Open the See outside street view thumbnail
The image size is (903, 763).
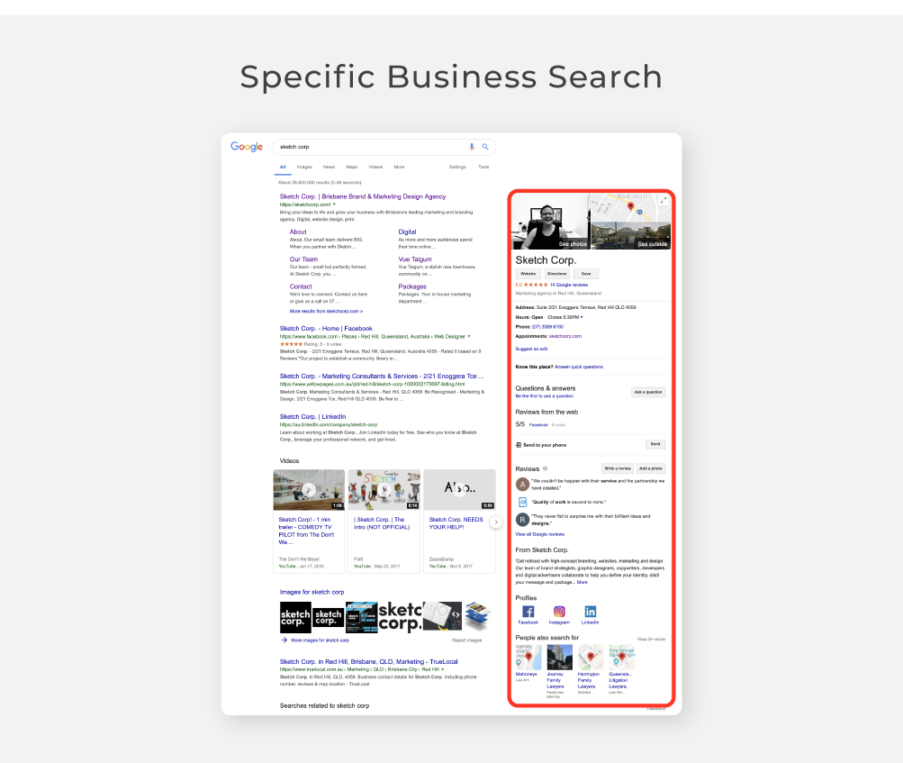(x=631, y=236)
